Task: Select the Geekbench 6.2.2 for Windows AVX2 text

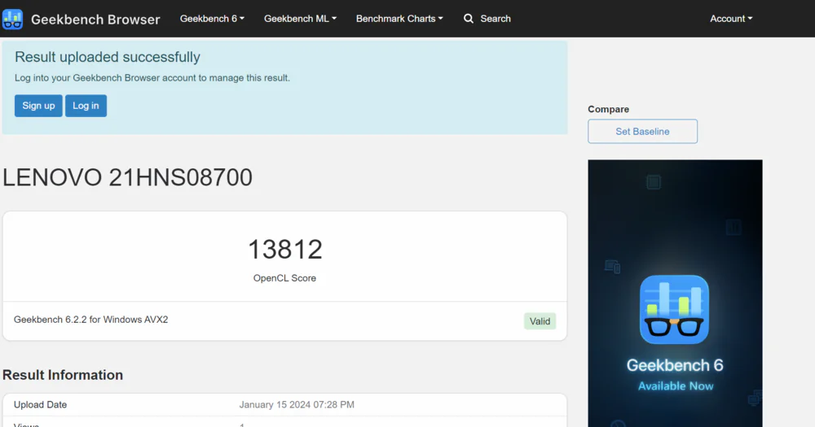Action: tap(91, 320)
